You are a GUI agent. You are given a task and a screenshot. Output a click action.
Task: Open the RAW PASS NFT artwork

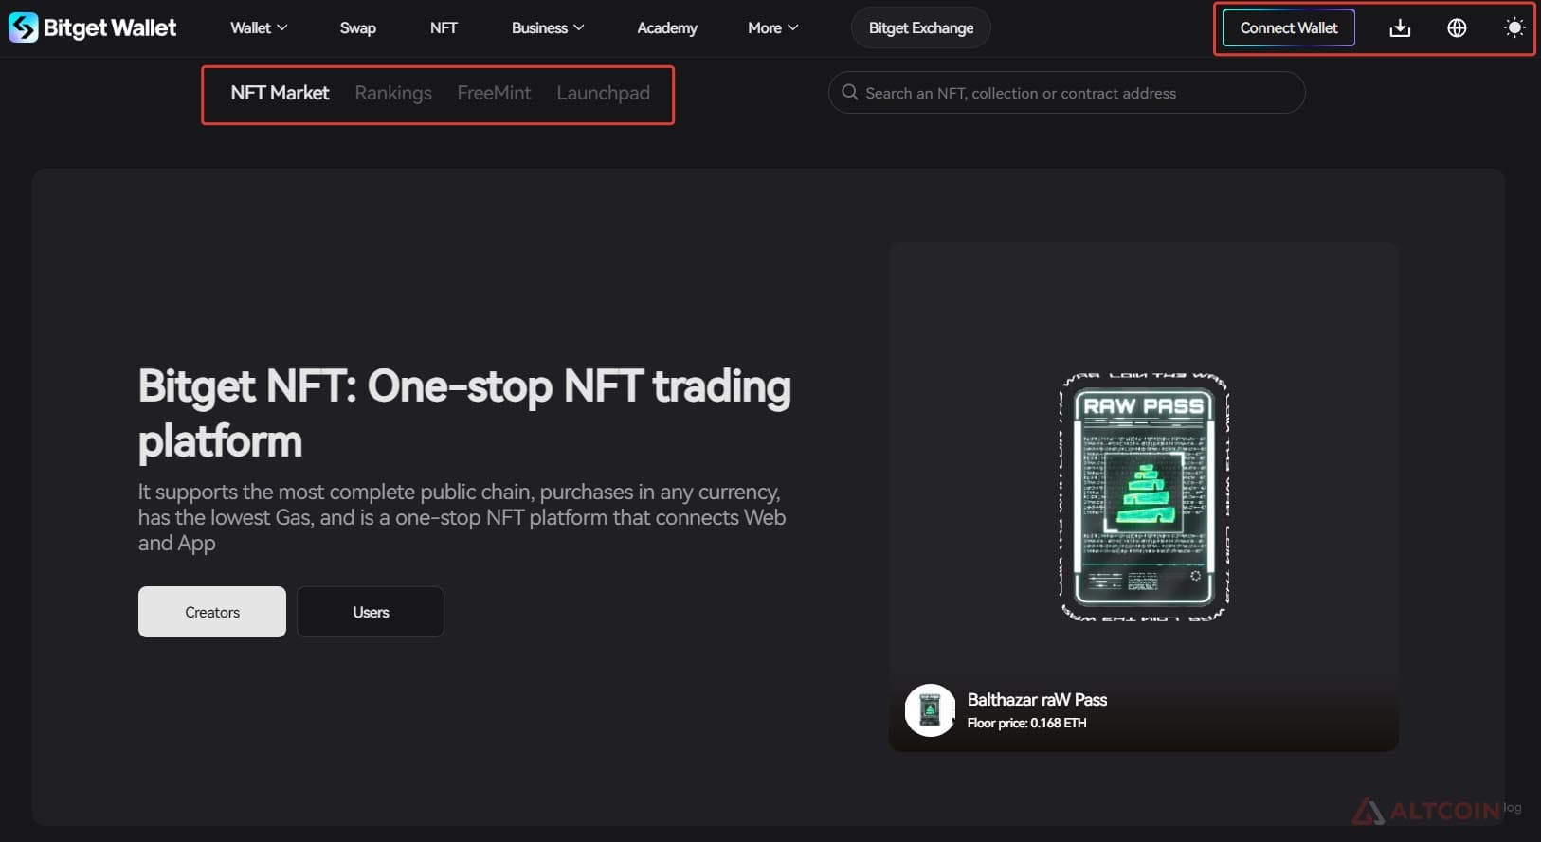pos(1144,496)
